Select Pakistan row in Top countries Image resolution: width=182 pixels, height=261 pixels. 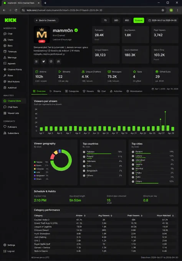click(x=103, y=152)
